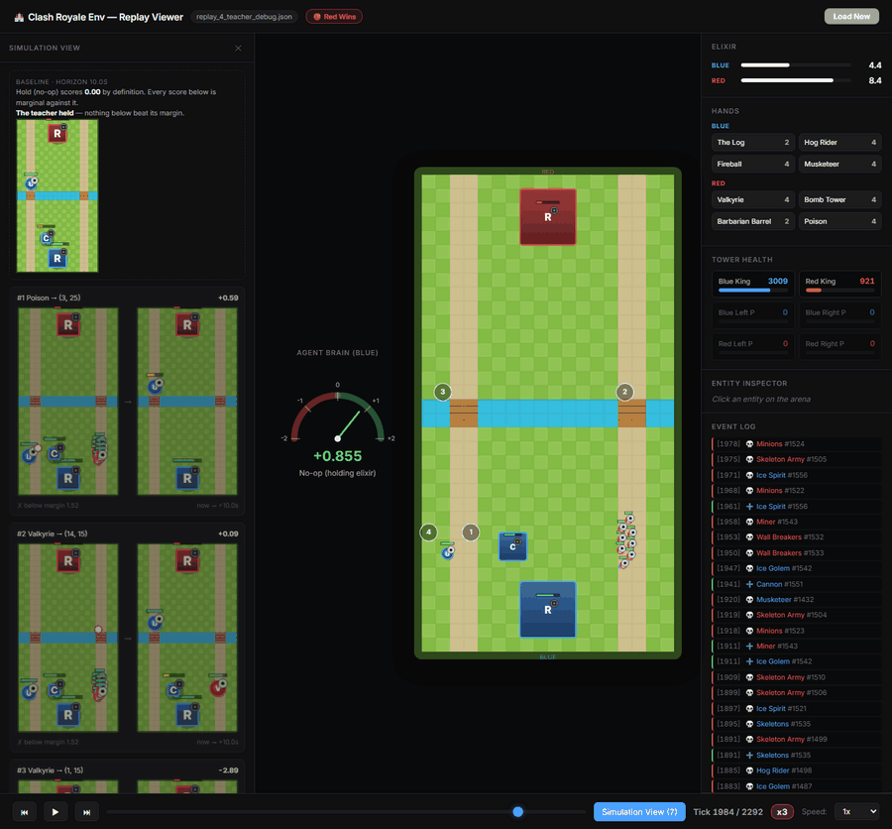
Task: Select Valkyrie card in Red hand
Action: pos(753,200)
